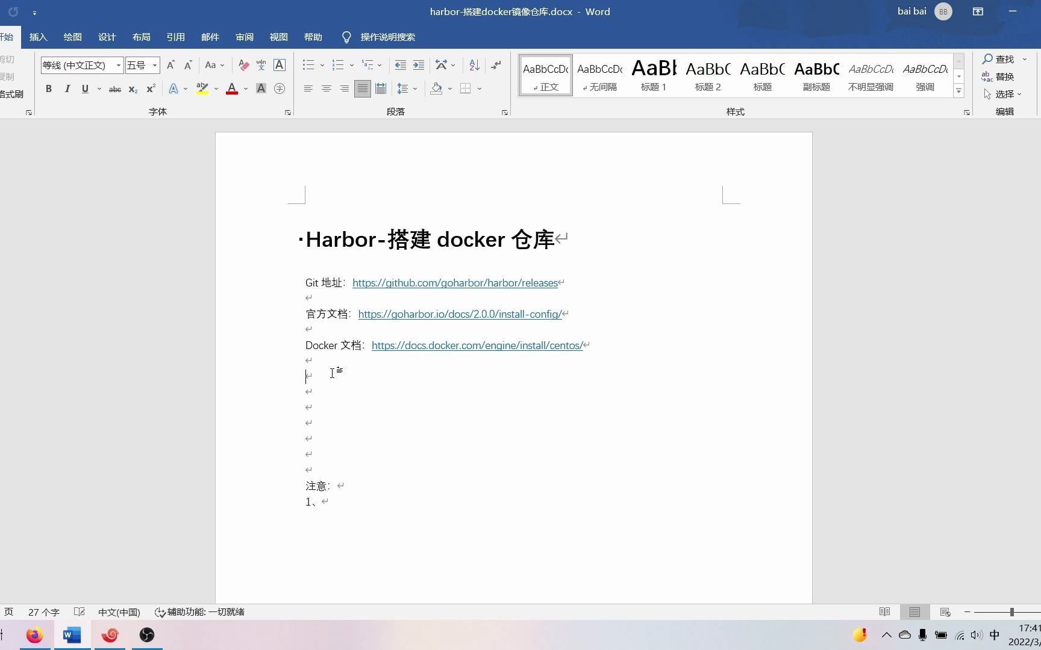Apply red font color
The width and height of the screenshot is (1041, 650).
point(232,89)
